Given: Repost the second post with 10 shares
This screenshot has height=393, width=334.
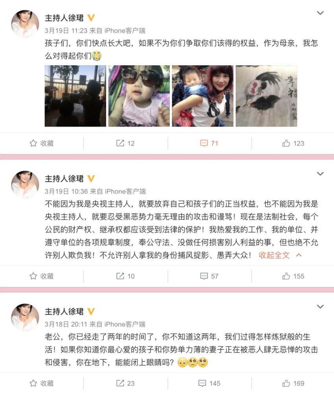Looking at the screenshot, I should tap(125, 276).
